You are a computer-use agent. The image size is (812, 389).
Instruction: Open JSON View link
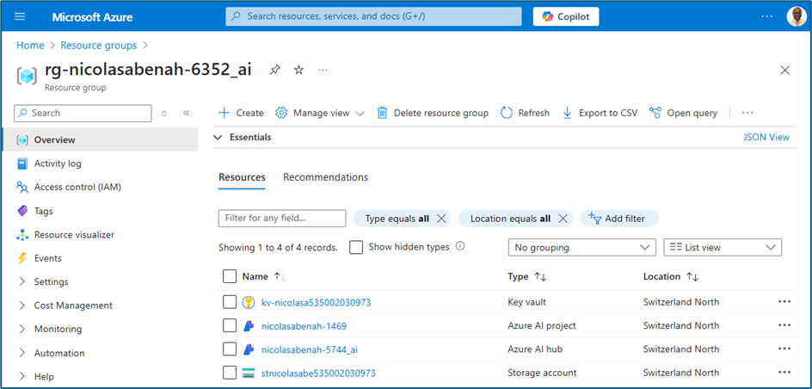(x=766, y=137)
